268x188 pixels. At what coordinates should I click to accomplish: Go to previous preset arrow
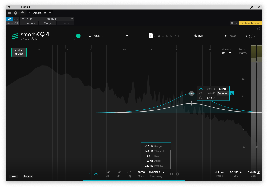(28, 19)
